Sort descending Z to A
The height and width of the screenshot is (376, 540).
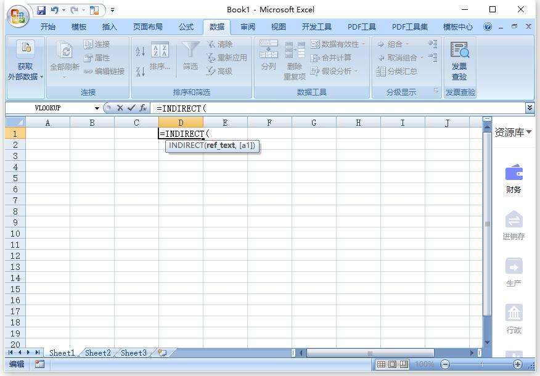tap(140, 72)
